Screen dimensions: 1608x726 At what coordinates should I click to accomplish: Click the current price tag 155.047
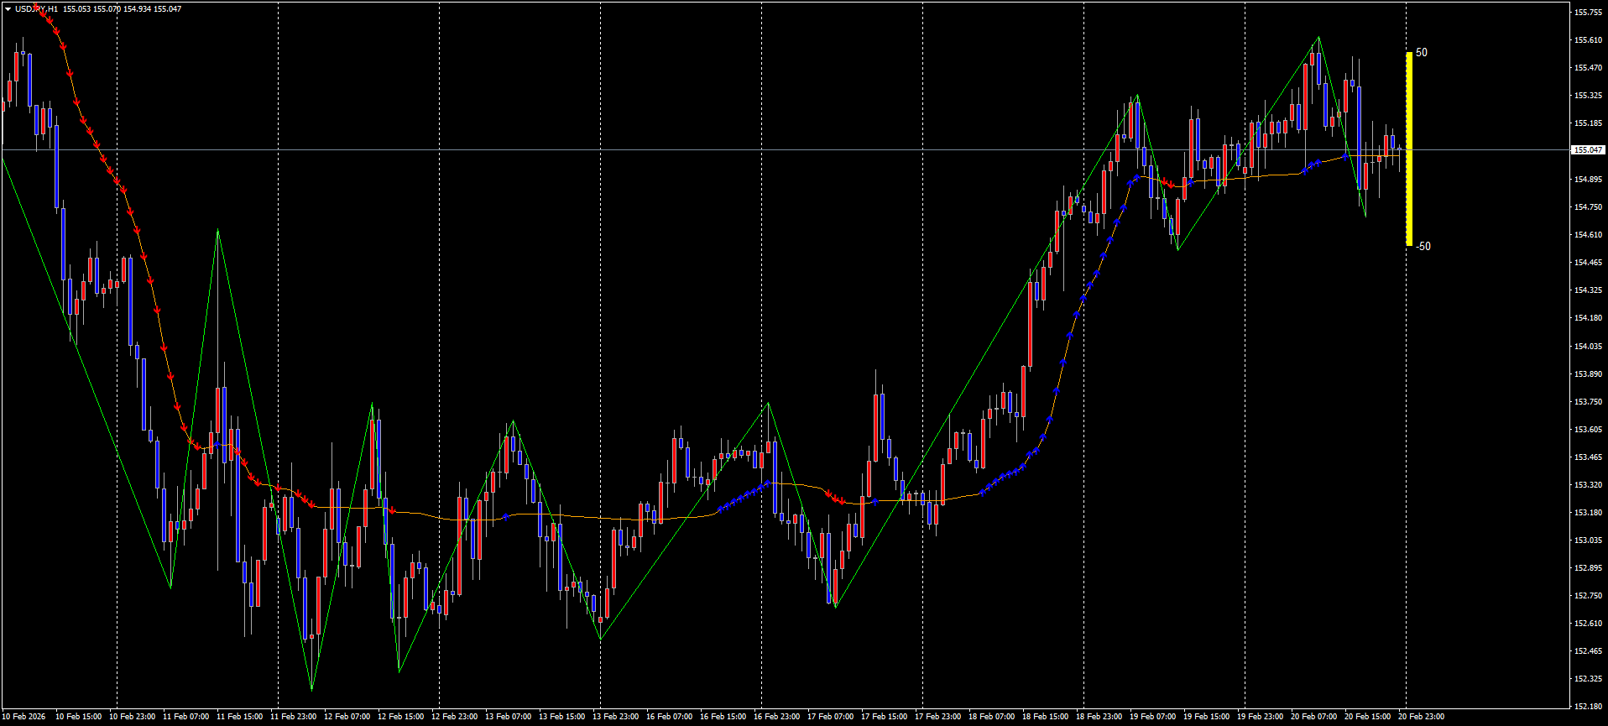coord(1587,150)
